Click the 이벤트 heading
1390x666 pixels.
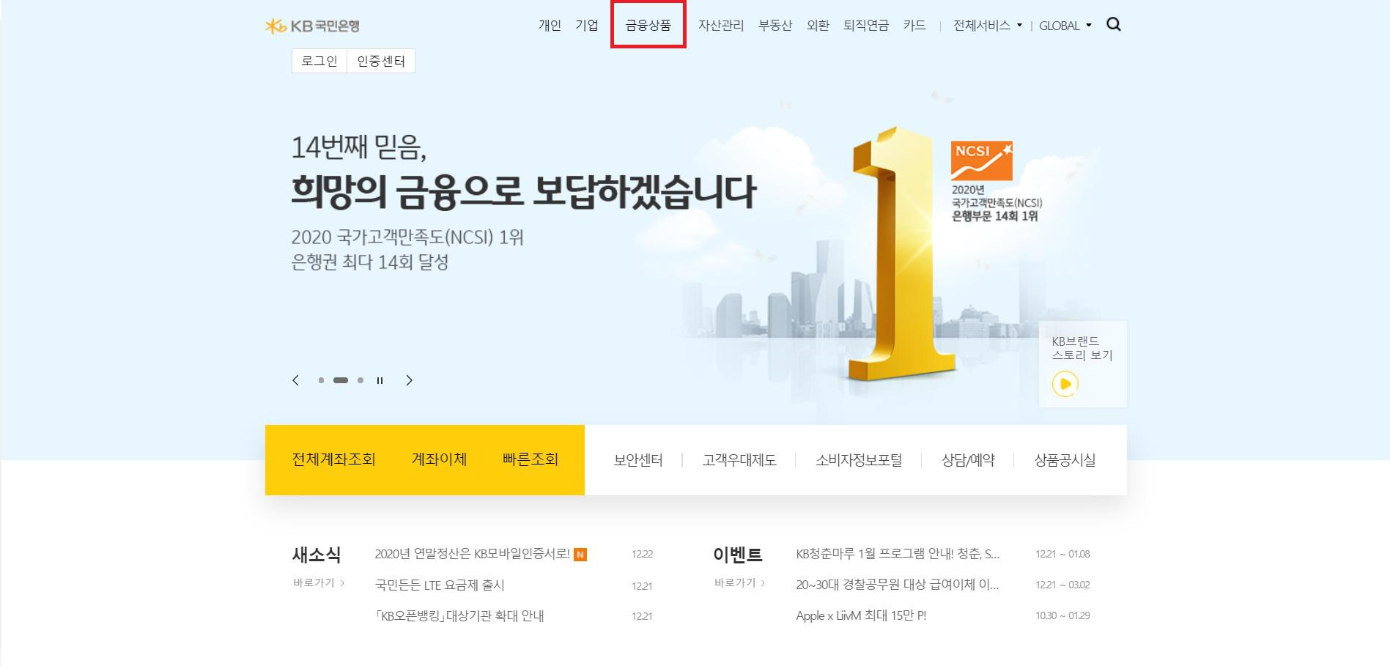tap(738, 555)
